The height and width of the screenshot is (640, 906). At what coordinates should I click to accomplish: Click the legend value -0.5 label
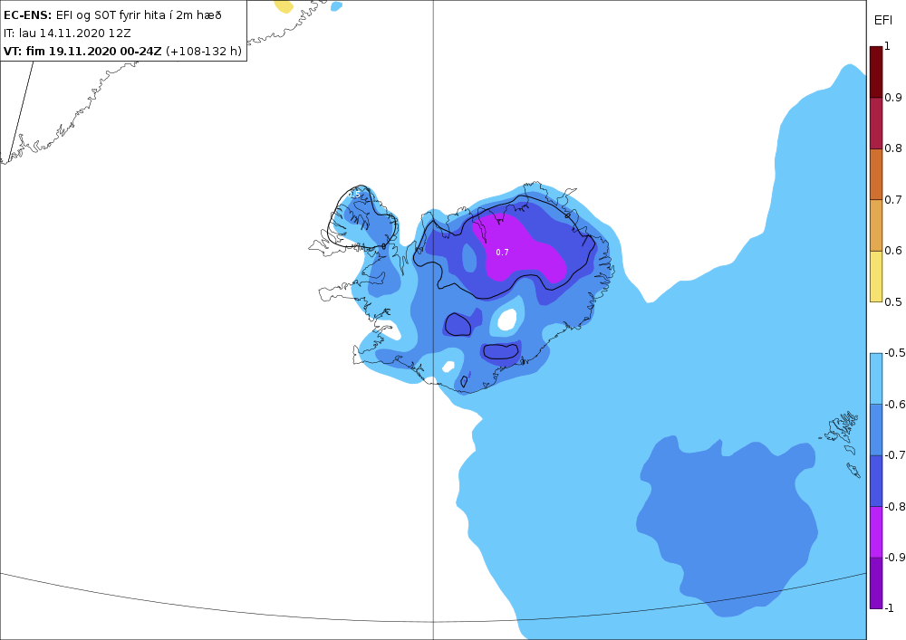coord(895,353)
